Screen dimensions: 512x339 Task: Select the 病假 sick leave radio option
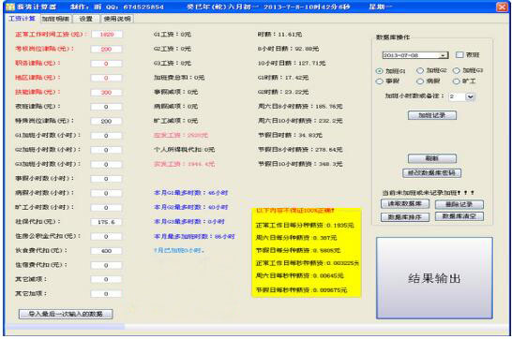[x=420, y=81]
